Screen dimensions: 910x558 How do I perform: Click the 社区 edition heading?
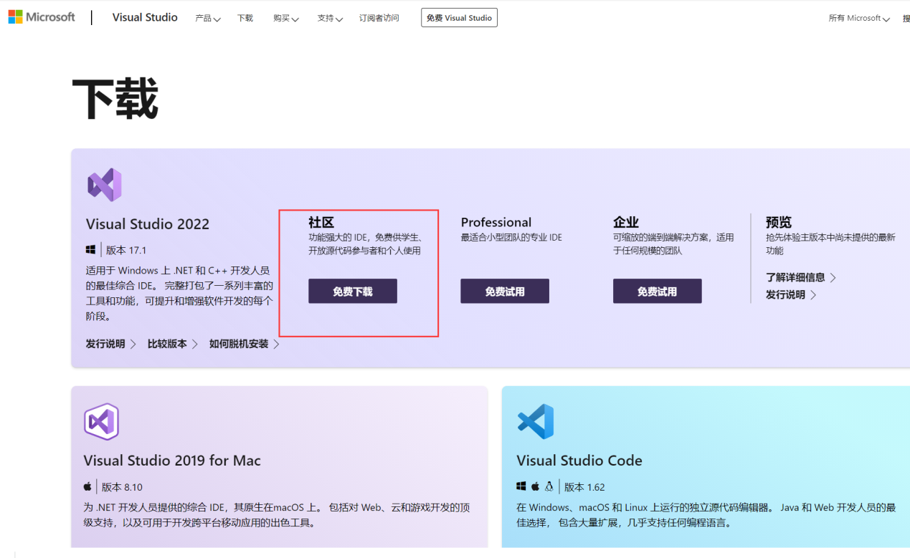tap(321, 222)
